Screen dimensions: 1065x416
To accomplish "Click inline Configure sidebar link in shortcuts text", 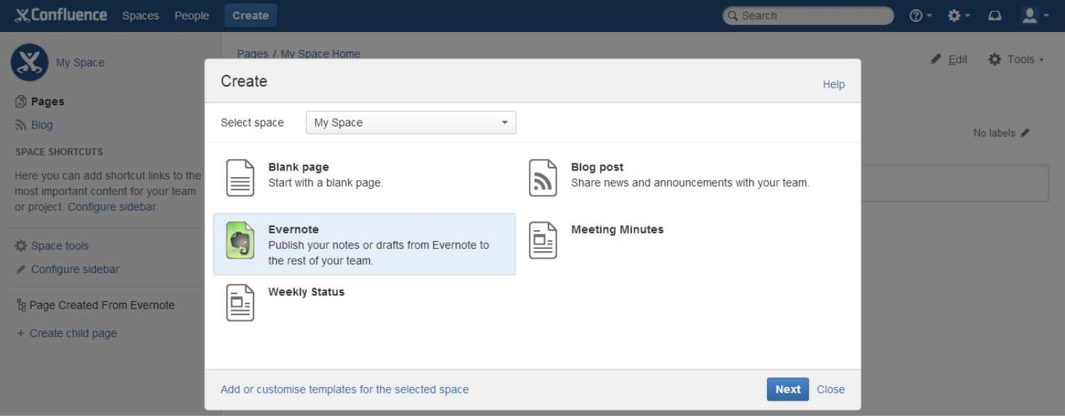I will coord(113,207).
